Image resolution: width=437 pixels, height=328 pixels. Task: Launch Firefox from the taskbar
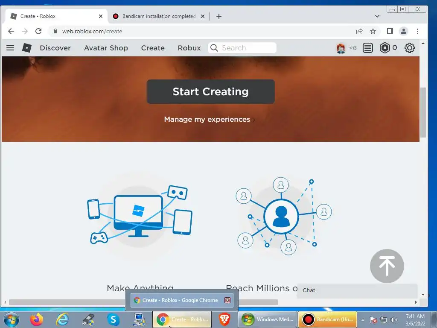(37, 319)
